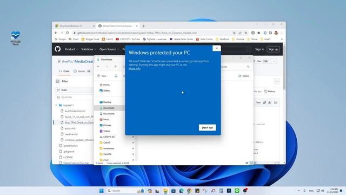Open the New menu in File Explorer
This screenshot has width=346, height=195.
[103, 76]
